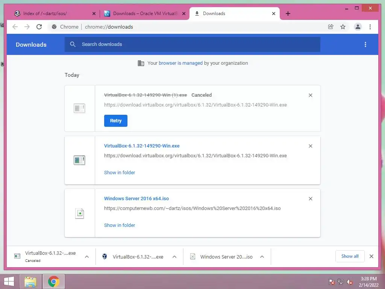Image resolution: width=385 pixels, height=289 pixels.
Task: Click the computernewb.com iso source URL
Action: pos(192,208)
